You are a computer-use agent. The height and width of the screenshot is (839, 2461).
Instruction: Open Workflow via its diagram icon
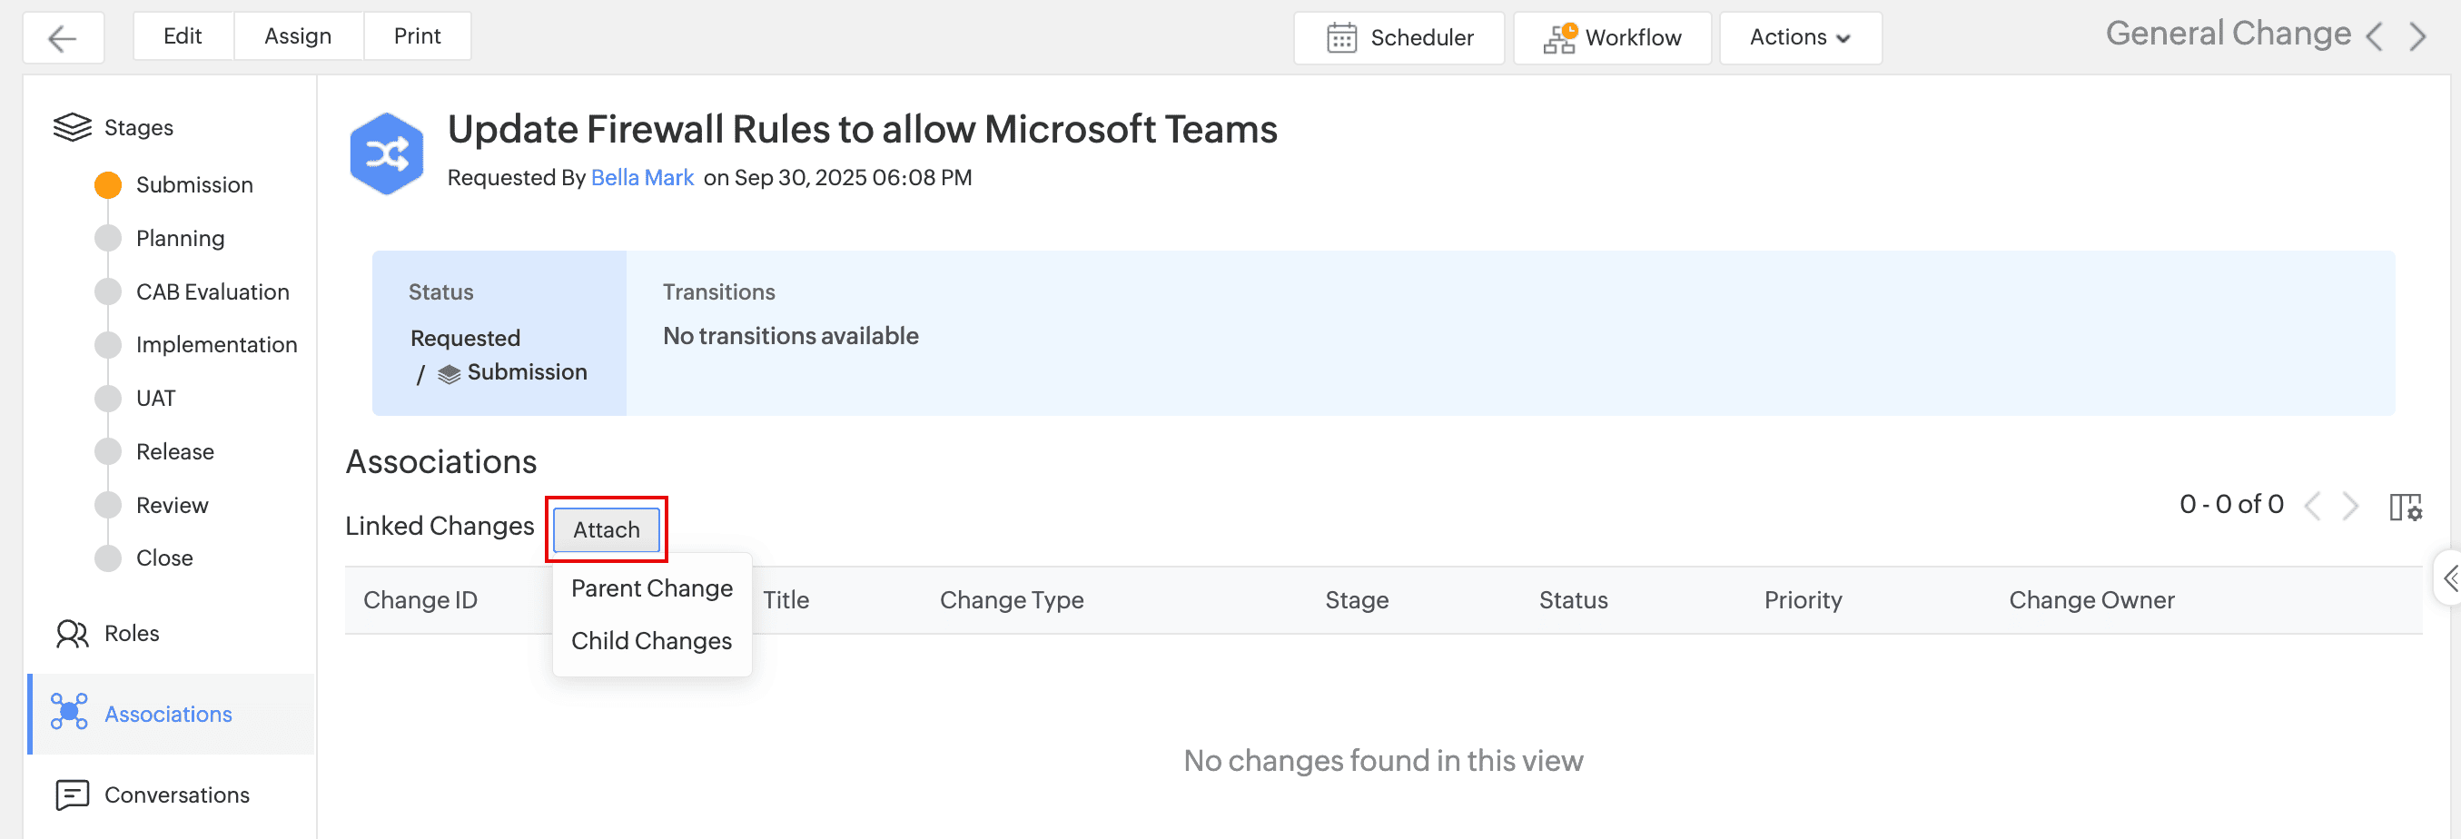pyautogui.click(x=1558, y=38)
